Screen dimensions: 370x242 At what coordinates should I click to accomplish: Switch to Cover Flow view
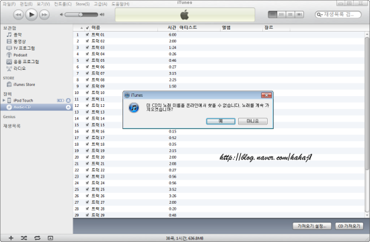coord(299,15)
